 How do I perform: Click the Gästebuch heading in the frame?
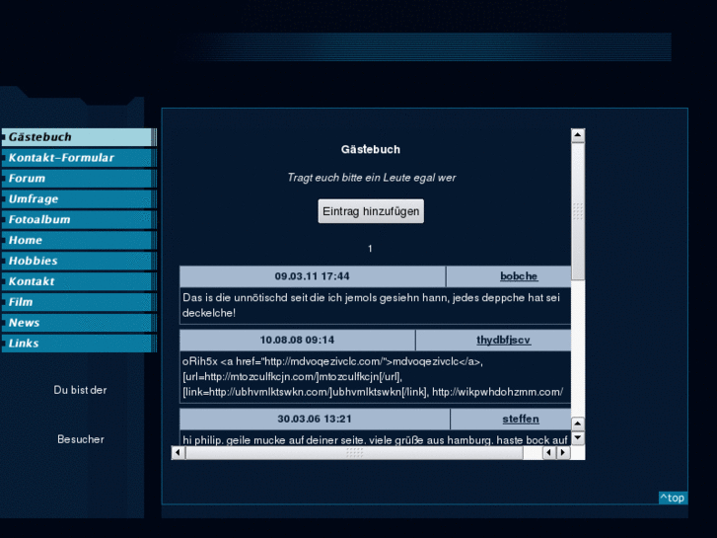pos(371,149)
